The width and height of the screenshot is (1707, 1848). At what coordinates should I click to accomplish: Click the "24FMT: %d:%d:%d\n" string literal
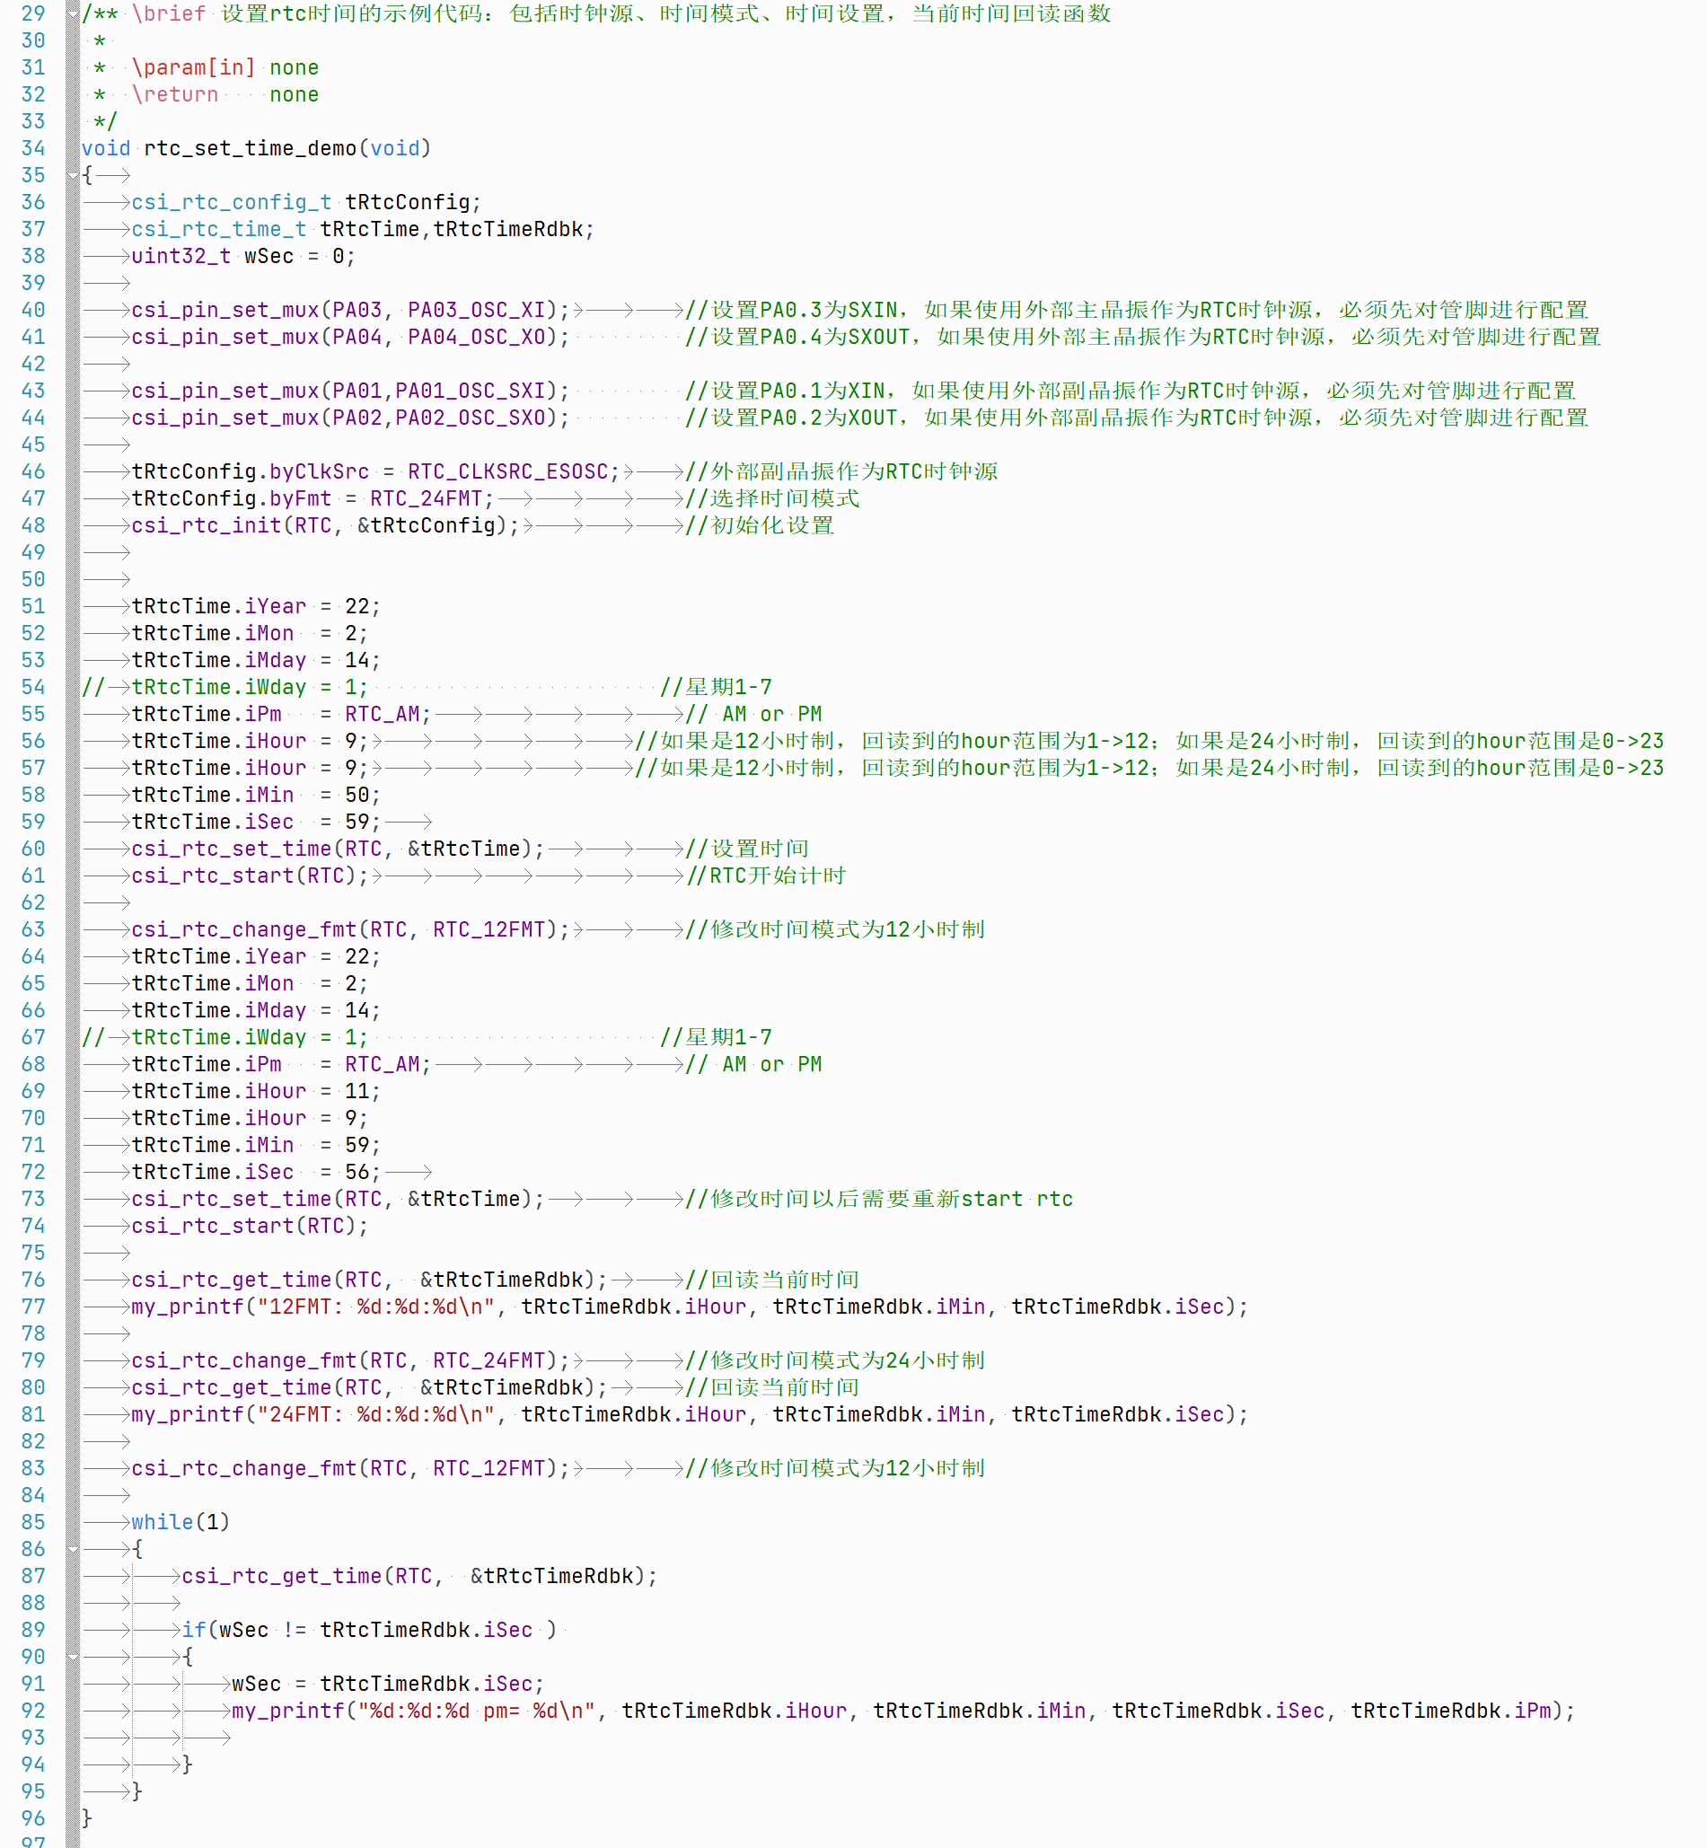(x=376, y=1415)
